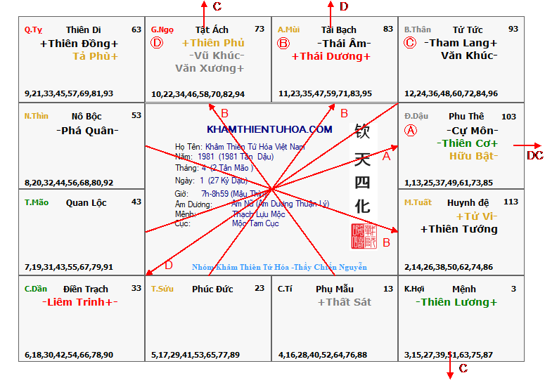Screen dimensions: 545x385
Task: Click the Nhóm Khâm Thiên Tứ Hóa credit text
Action: coord(279,267)
